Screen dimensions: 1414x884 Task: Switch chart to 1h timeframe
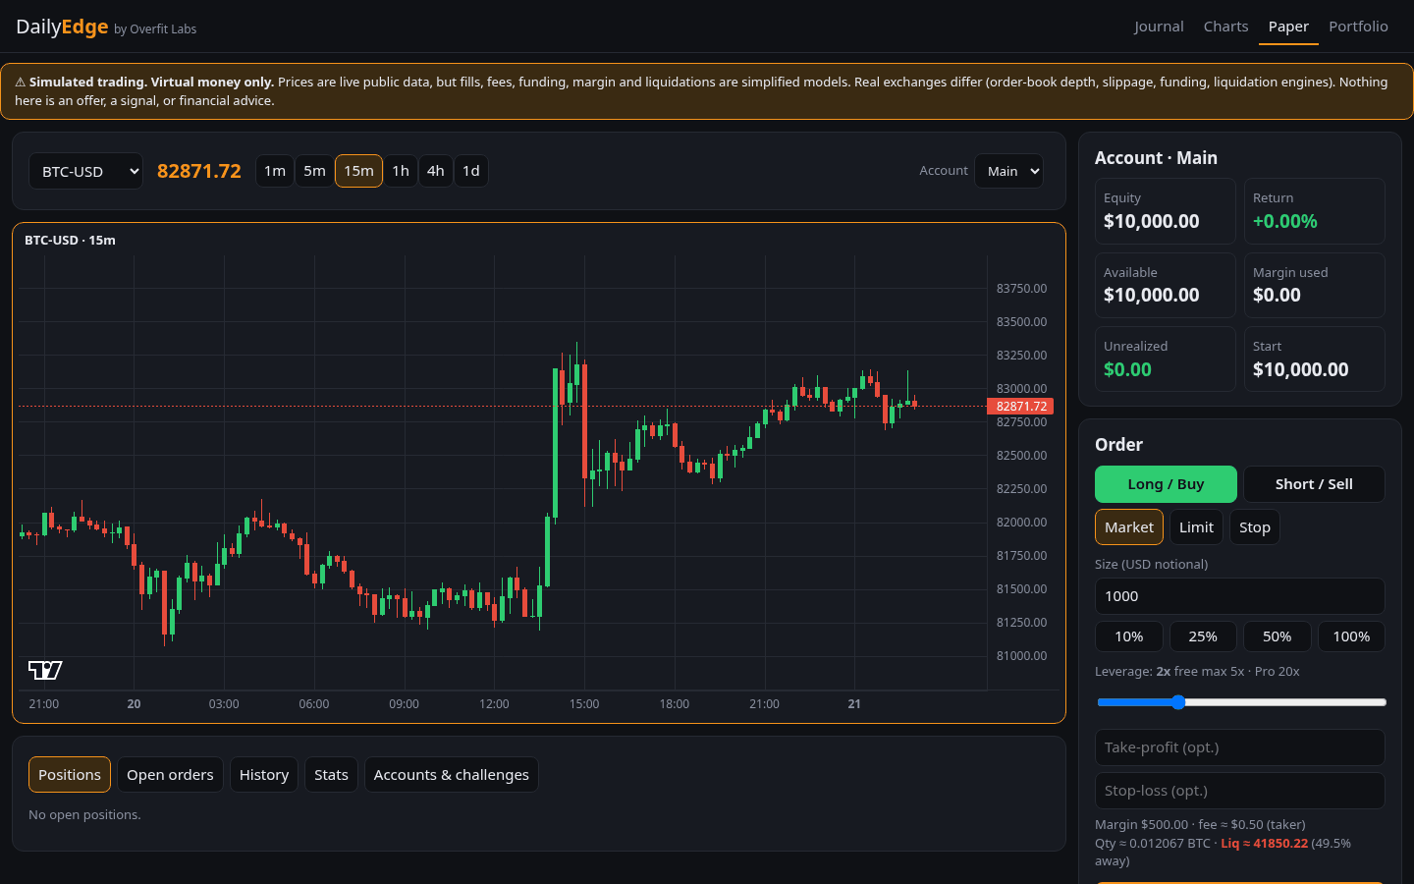(x=401, y=171)
